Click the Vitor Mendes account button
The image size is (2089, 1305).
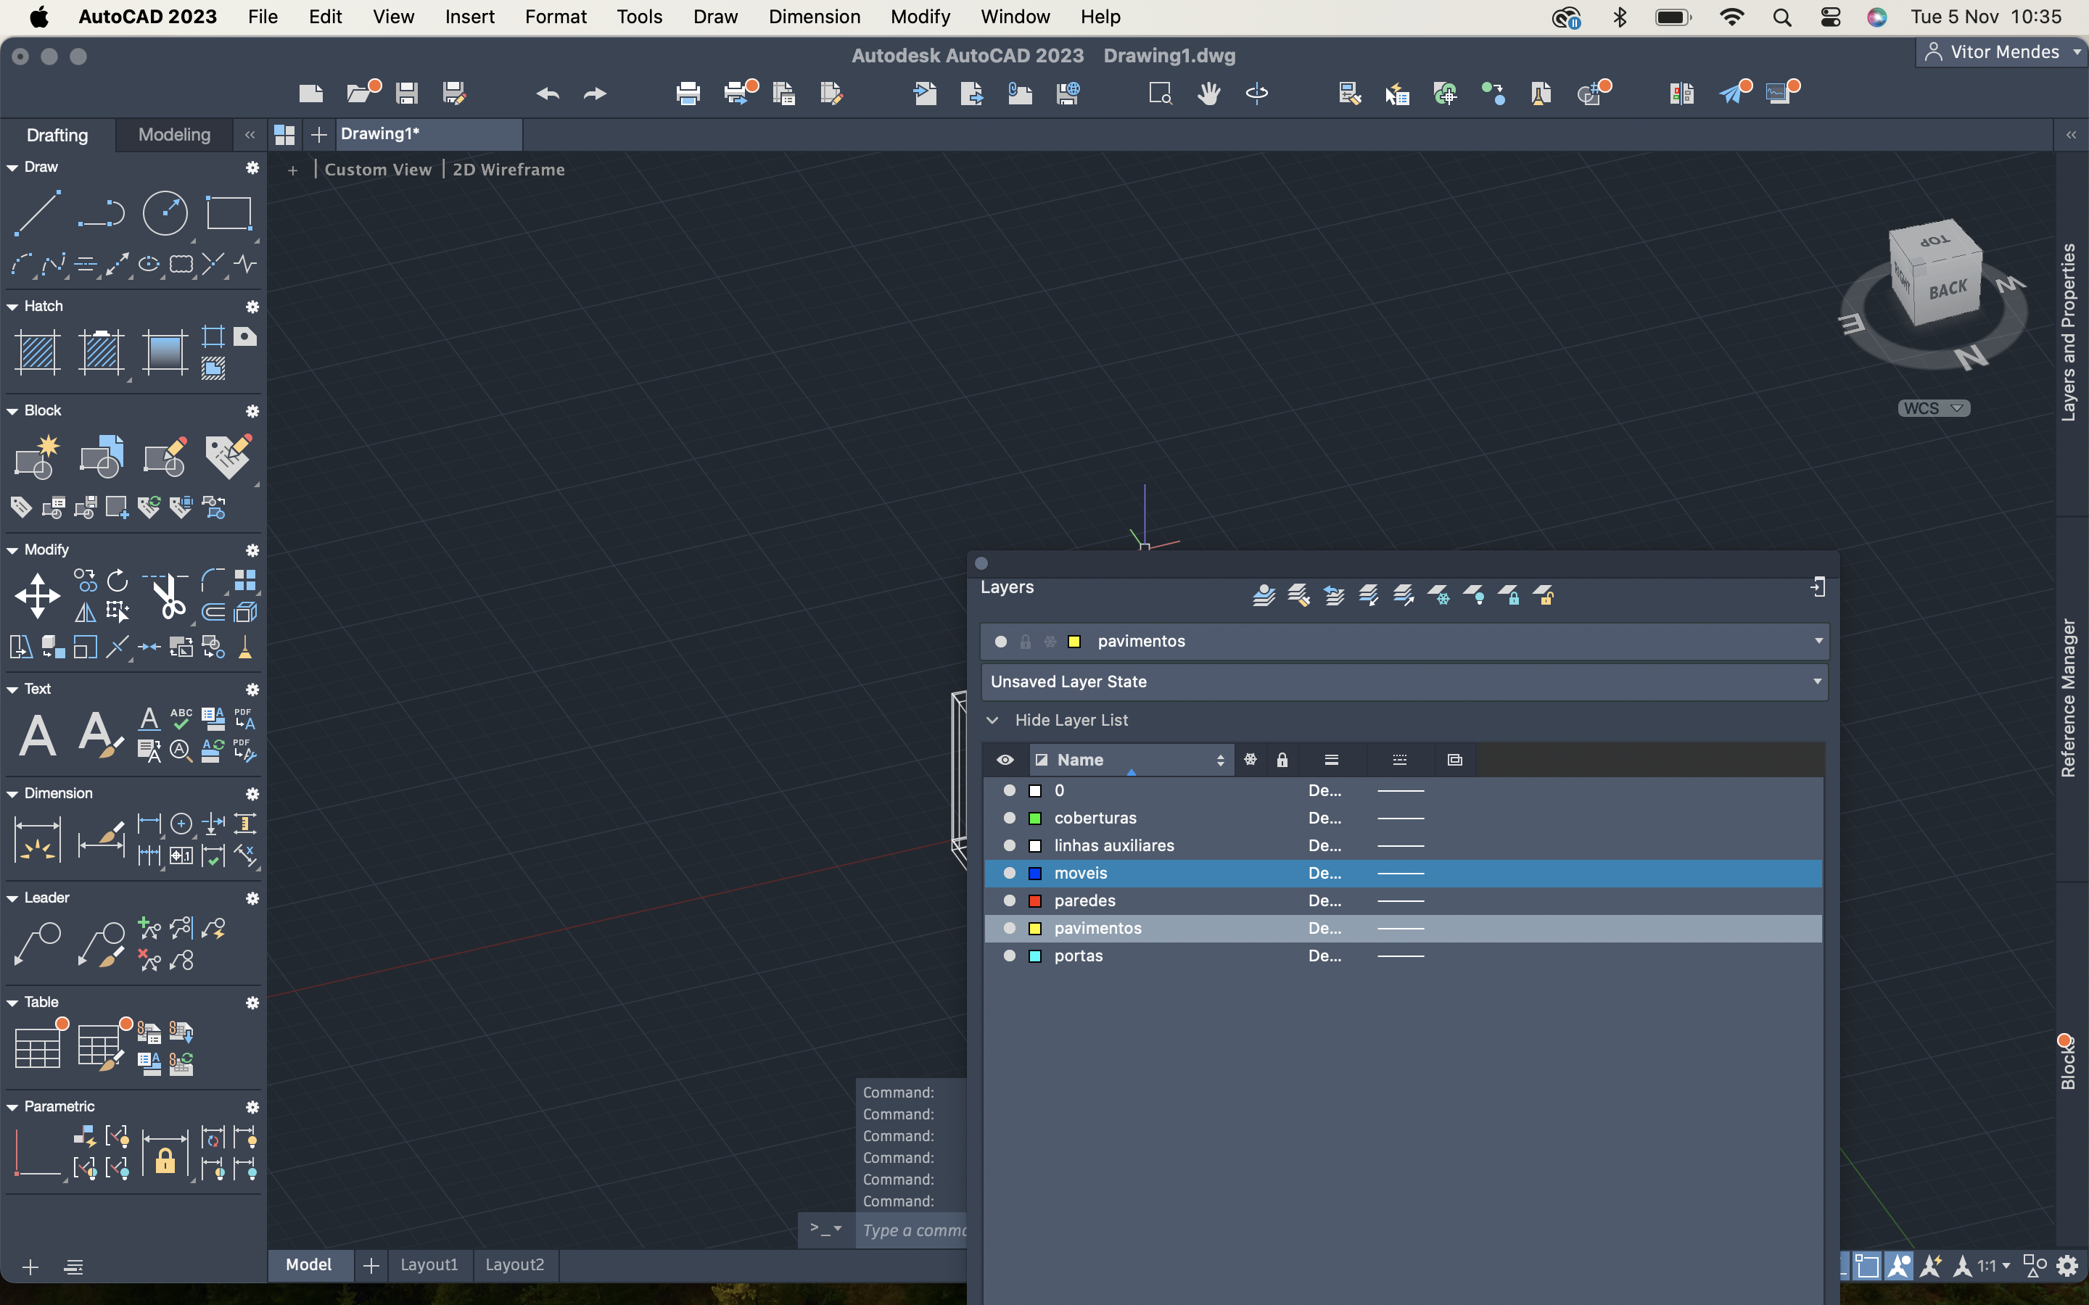click(2003, 51)
